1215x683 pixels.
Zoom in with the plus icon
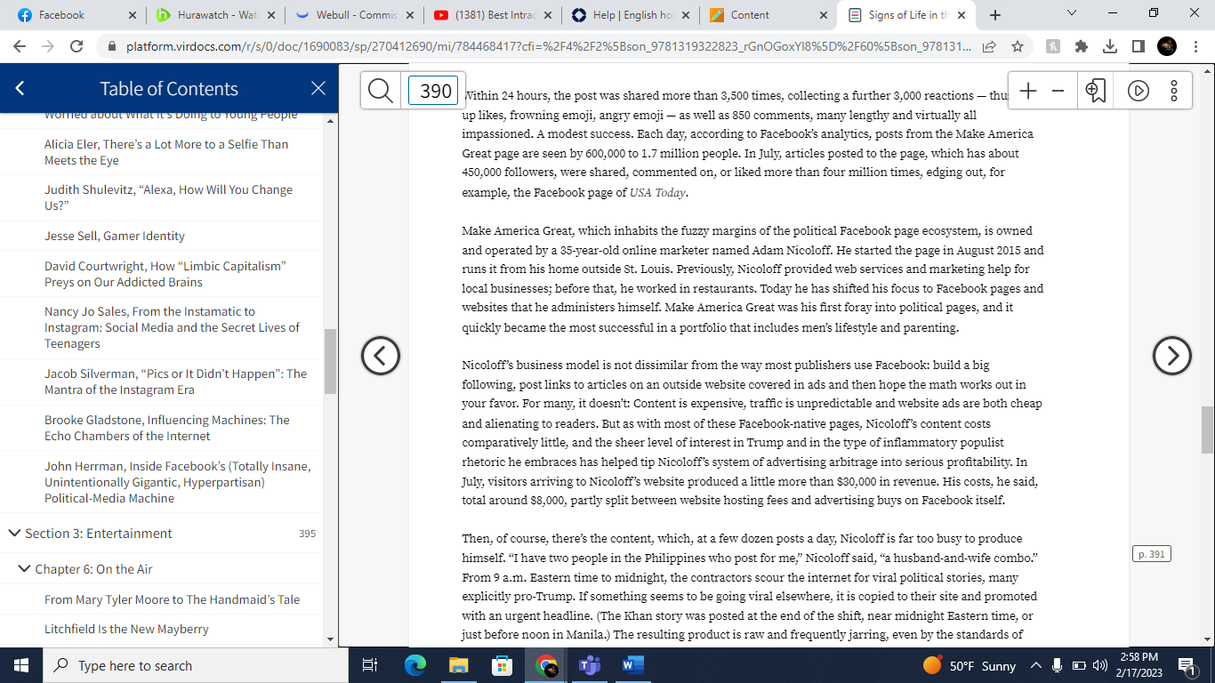[x=1028, y=90]
